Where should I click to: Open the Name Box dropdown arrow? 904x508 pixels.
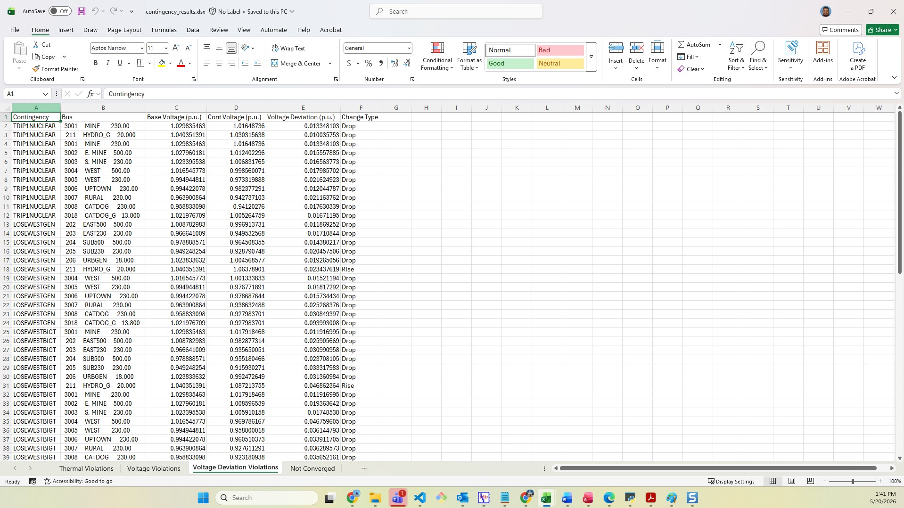point(45,94)
